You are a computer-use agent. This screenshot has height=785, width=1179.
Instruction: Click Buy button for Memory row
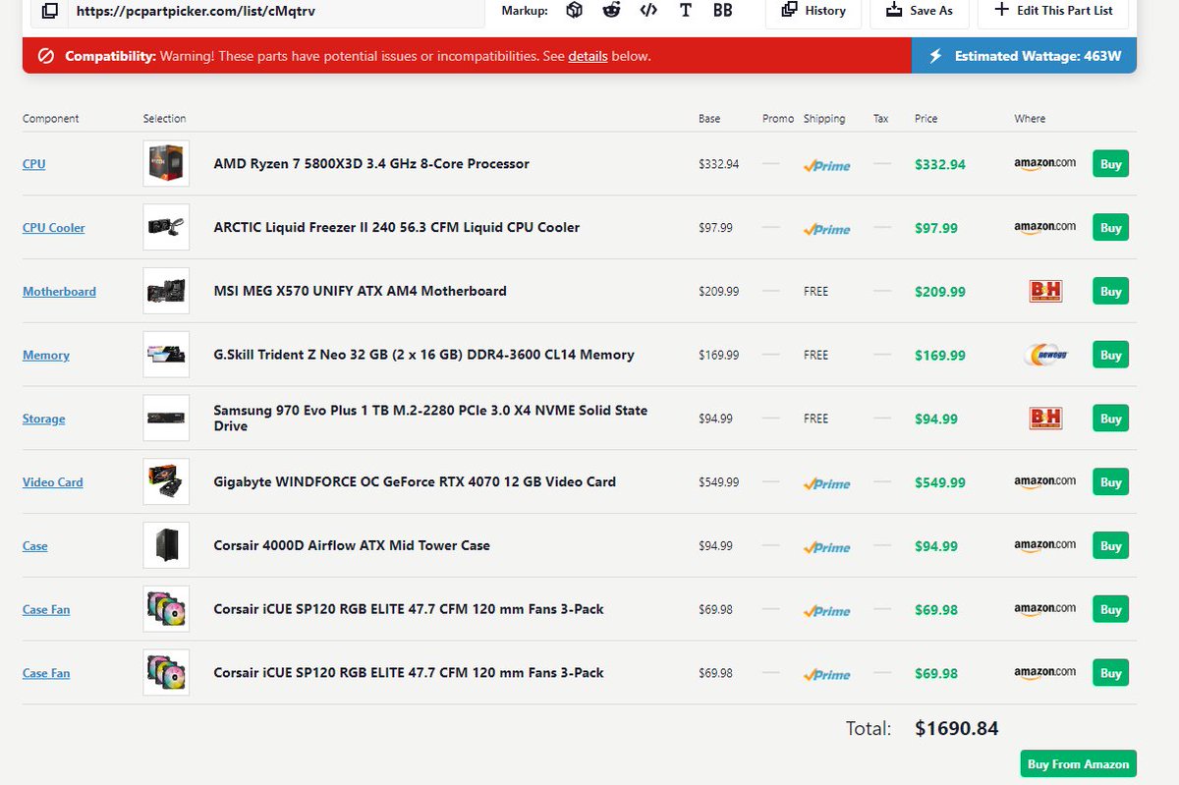pyautogui.click(x=1110, y=355)
